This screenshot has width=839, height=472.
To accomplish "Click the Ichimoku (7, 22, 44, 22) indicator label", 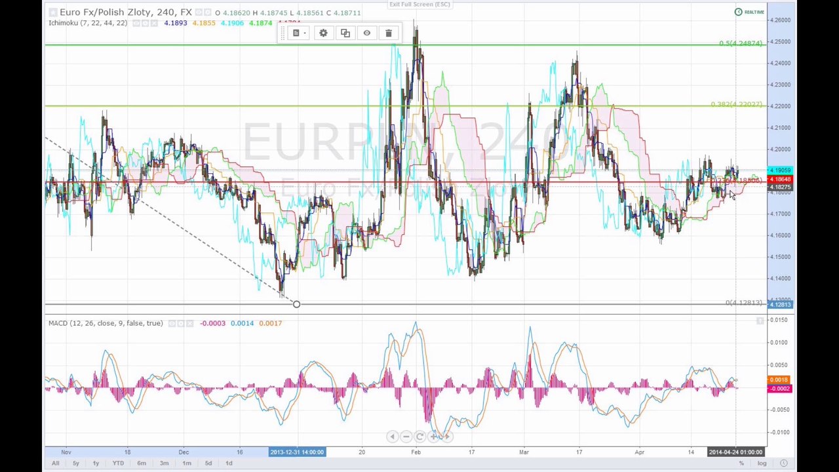I will [88, 23].
